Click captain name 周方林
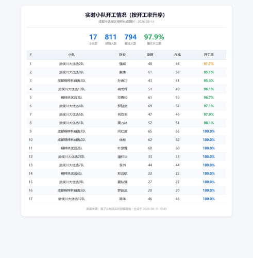The image size is (253, 258). point(123,123)
